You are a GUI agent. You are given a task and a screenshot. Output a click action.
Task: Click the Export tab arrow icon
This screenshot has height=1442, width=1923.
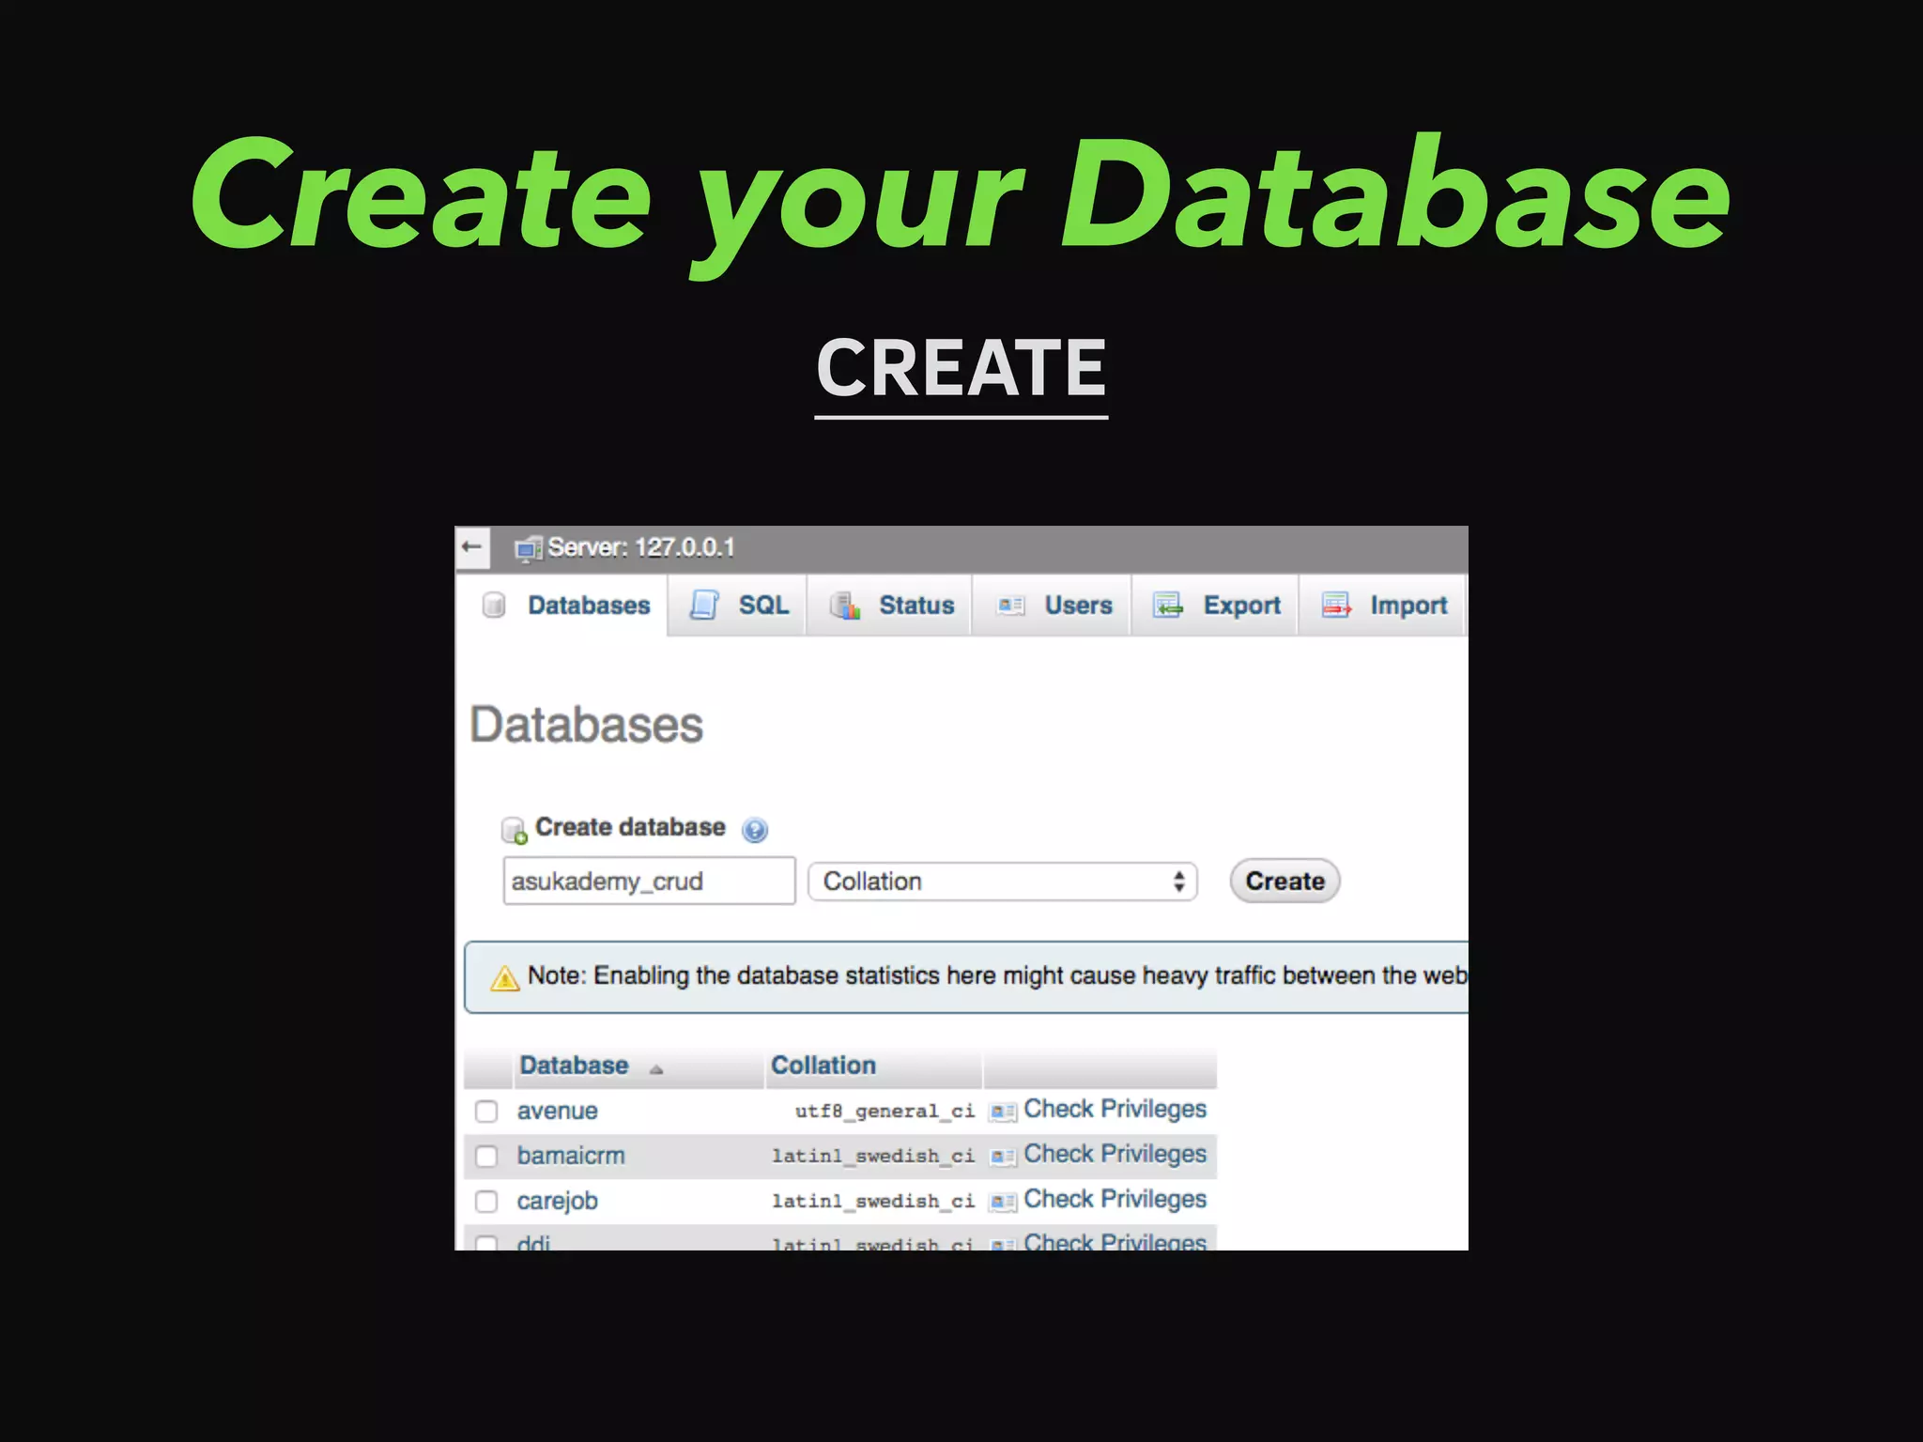click(x=1168, y=606)
